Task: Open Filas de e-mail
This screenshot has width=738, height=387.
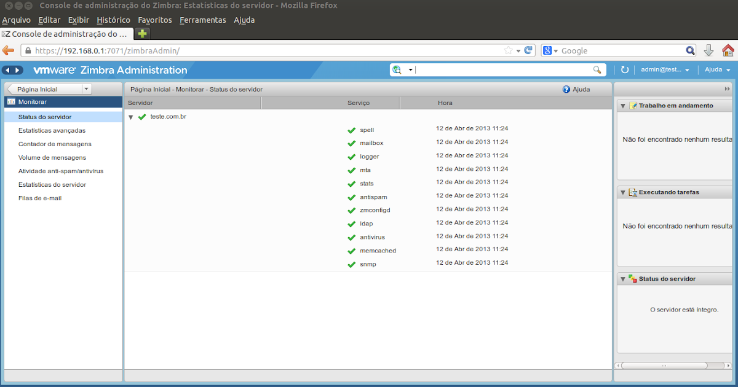Action: (x=40, y=198)
